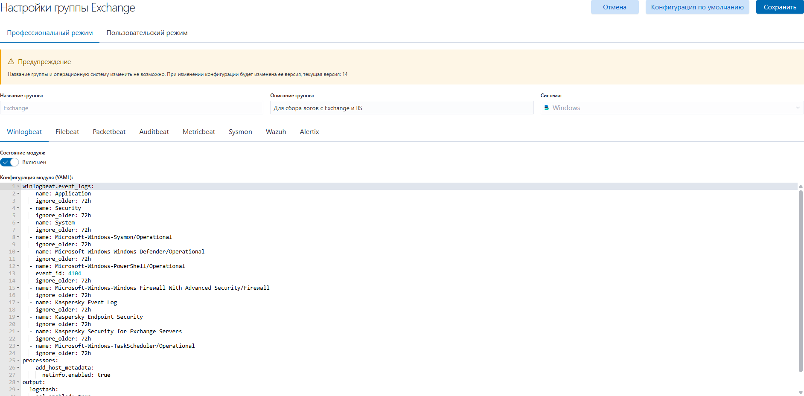This screenshot has width=804, height=396.
Task: Collapse the output section at line 28
Action: (x=18, y=382)
